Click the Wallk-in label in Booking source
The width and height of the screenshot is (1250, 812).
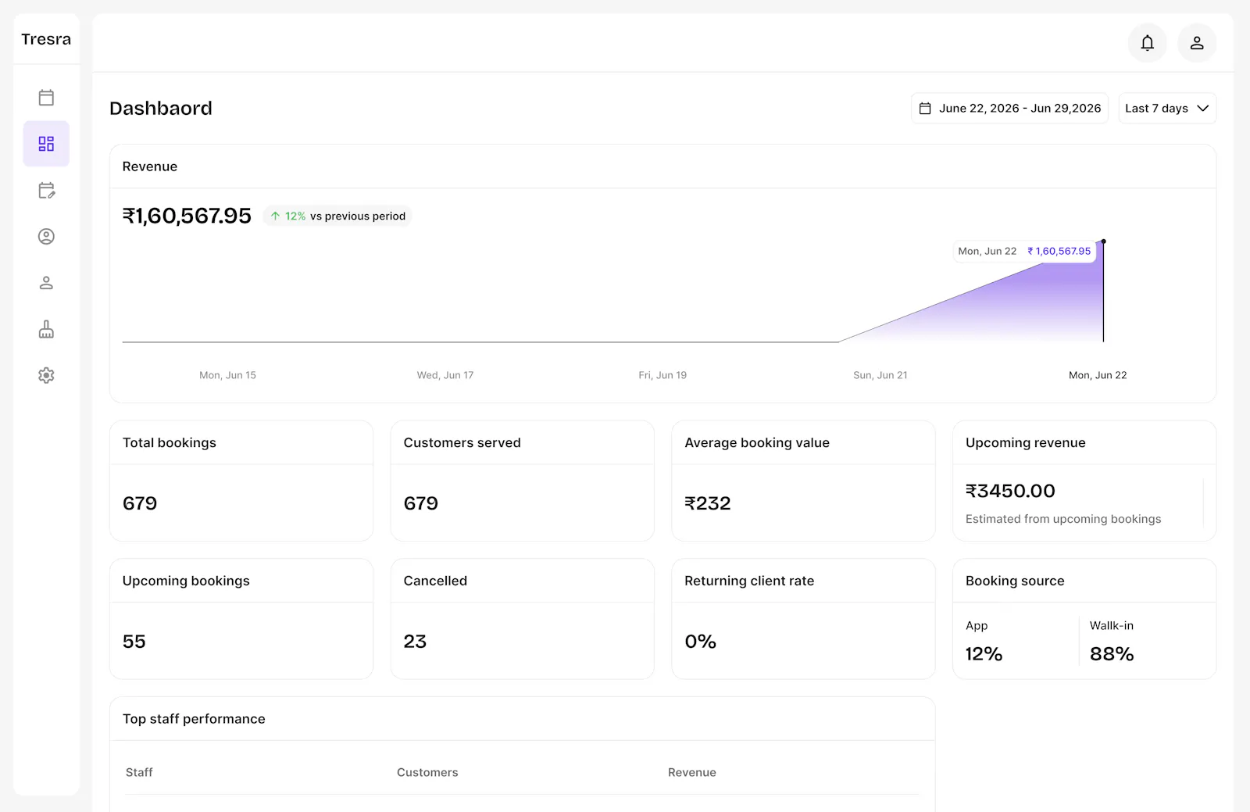pyautogui.click(x=1112, y=625)
